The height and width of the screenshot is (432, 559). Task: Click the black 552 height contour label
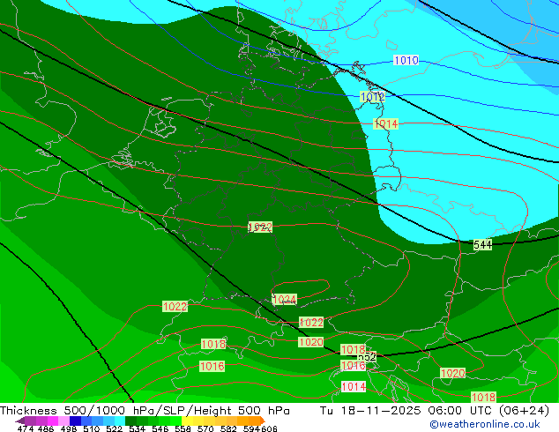tap(367, 357)
